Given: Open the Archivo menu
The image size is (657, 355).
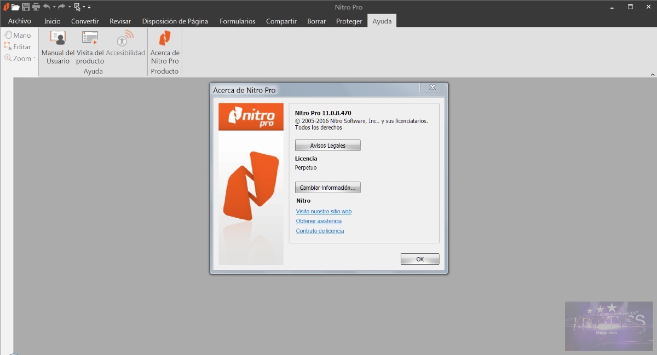Looking at the screenshot, I should coord(20,21).
